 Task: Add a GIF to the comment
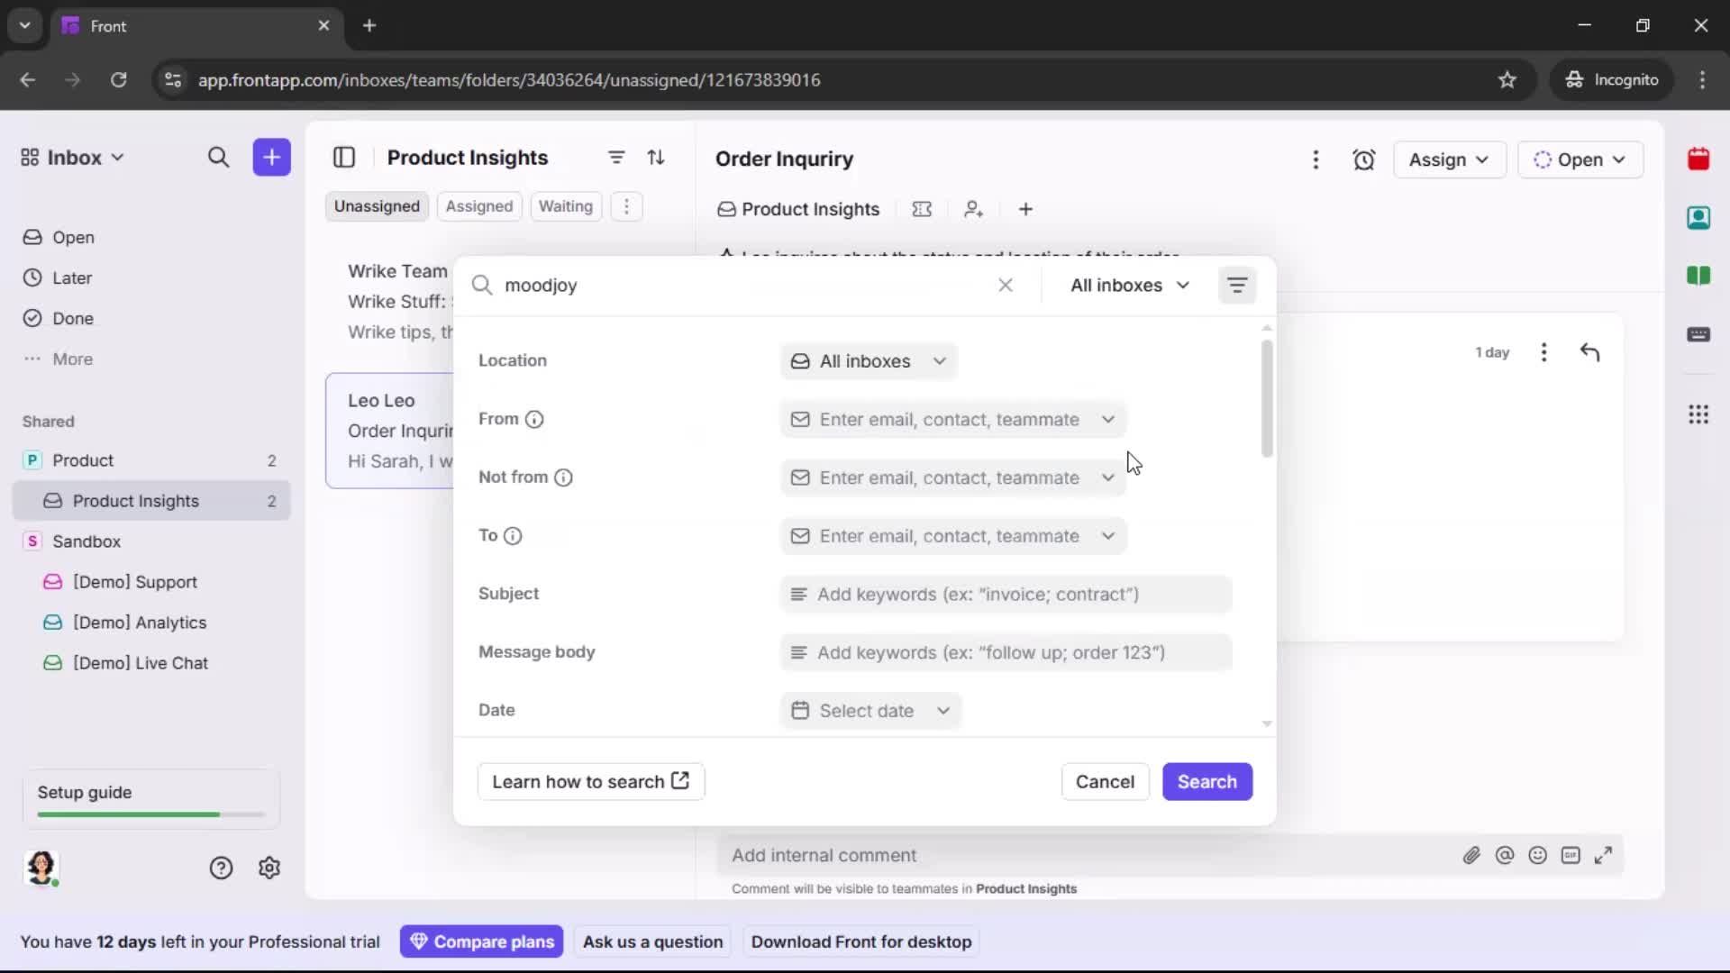[1571, 855]
